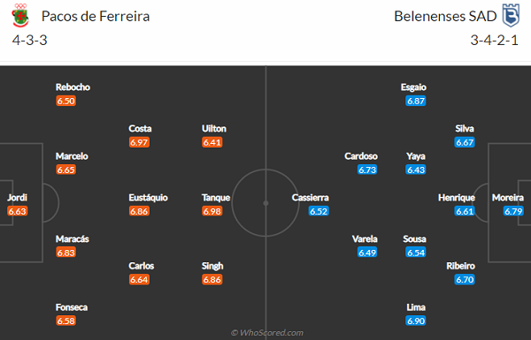531x340 pixels.
Task: Click the Pacos de Ferreira club crest
Action: (x=20, y=15)
